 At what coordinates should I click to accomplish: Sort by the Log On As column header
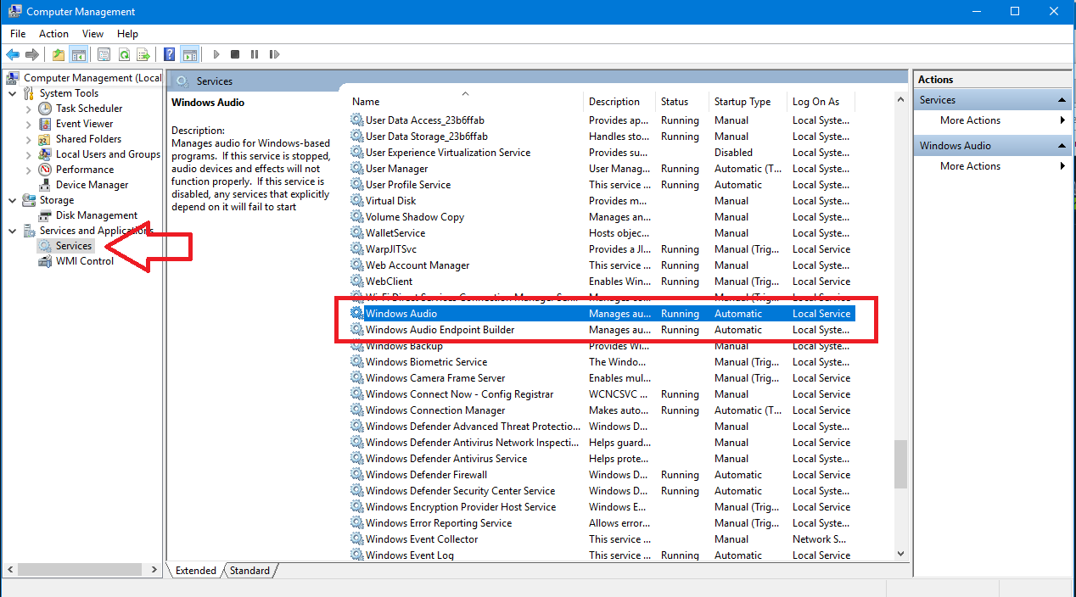pos(821,102)
